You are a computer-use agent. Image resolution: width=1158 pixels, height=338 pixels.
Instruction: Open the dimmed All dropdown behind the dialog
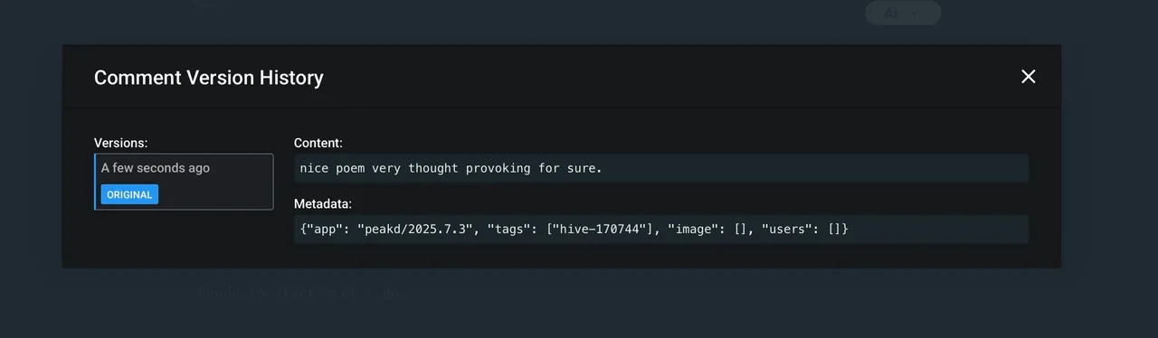tap(903, 13)
